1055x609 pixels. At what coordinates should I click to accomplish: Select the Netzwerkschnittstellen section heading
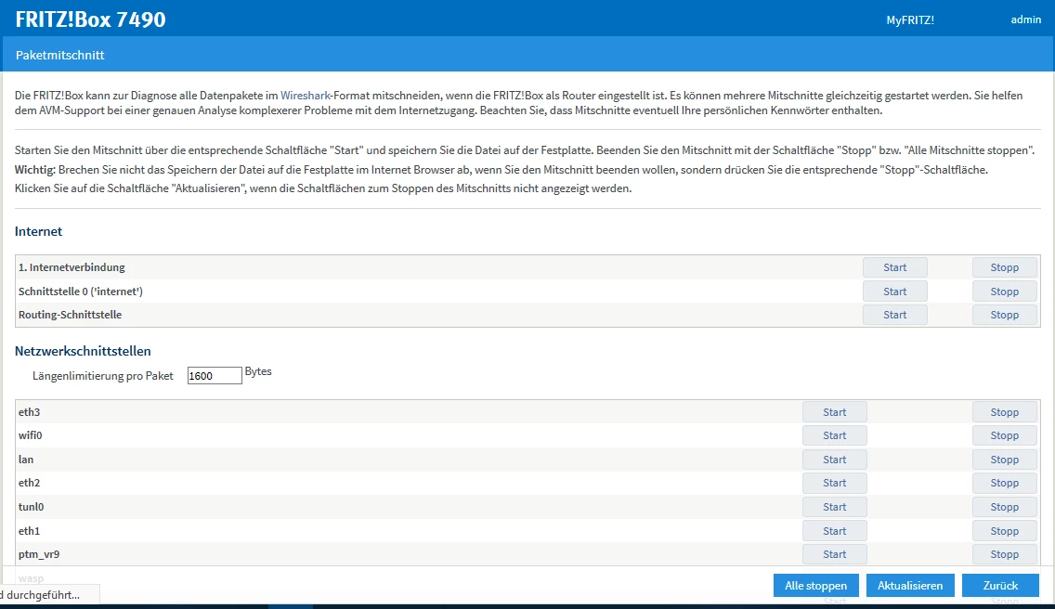pos(83,351)
